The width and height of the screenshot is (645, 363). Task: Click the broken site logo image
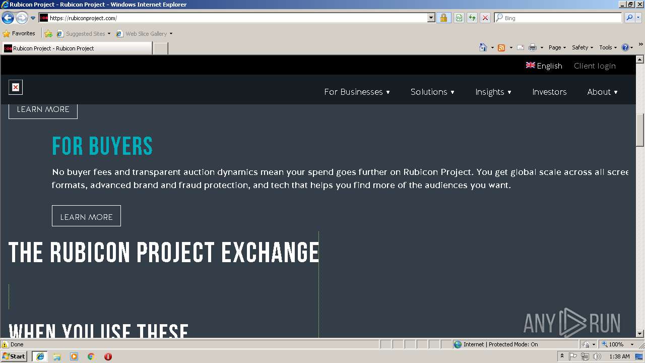coord(16,87)
